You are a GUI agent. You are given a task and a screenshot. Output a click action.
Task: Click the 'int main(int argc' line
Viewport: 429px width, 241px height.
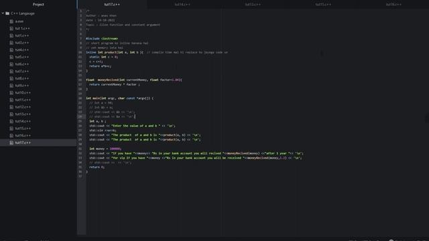(x=119, y=98)
